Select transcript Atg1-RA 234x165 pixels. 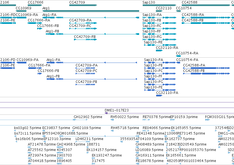91,18
